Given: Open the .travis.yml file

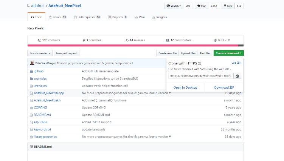Looking at the screenshot, I should pyautogui.click(x=40, y=86).
